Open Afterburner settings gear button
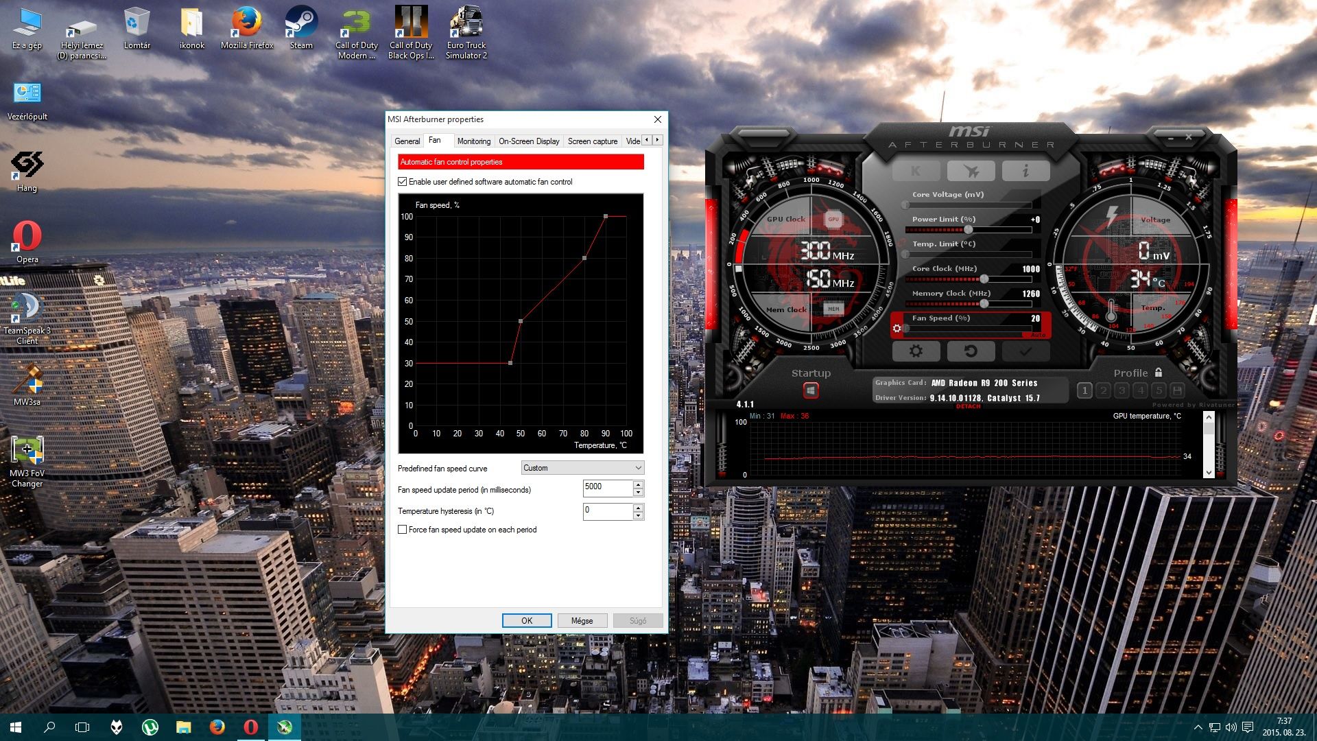This screenshot has width=1317, height=741. tap(916, 351)
